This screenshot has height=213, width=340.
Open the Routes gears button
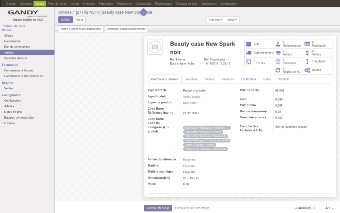tap(317, 70)
